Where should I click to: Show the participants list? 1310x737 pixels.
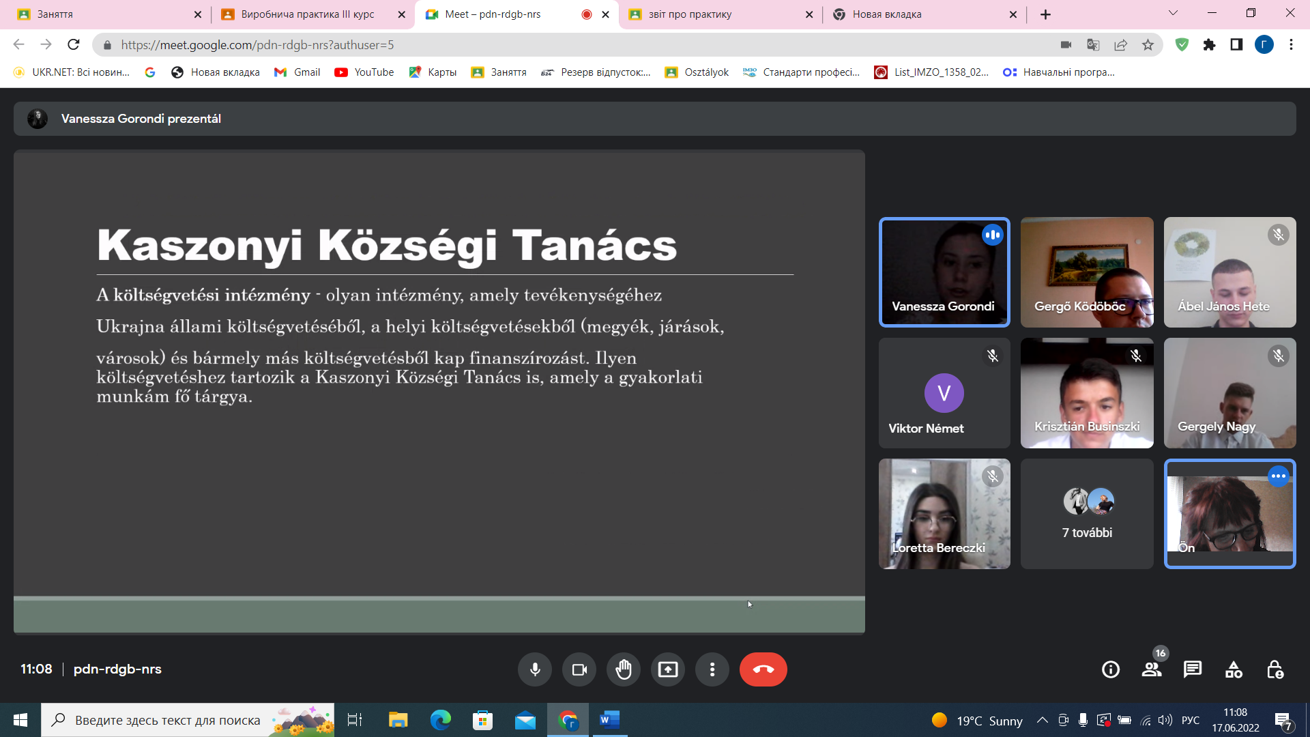pos(1152,669)
